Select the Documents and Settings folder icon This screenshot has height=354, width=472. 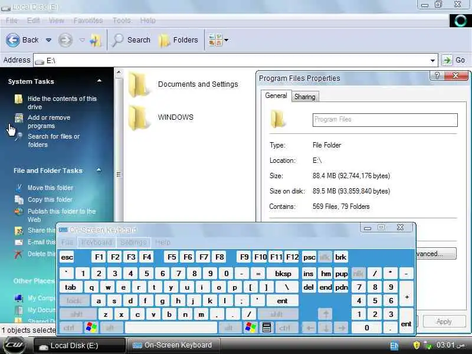[x=139, y=84]
